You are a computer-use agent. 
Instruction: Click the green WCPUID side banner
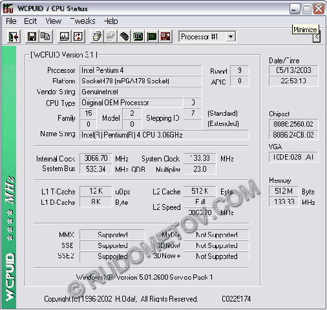pyautogui.click(x=9, y=178)
